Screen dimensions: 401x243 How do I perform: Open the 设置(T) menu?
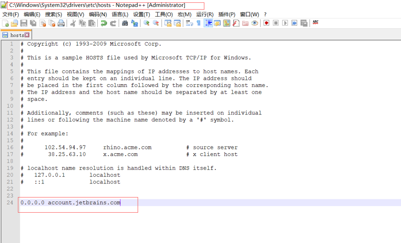141,14
